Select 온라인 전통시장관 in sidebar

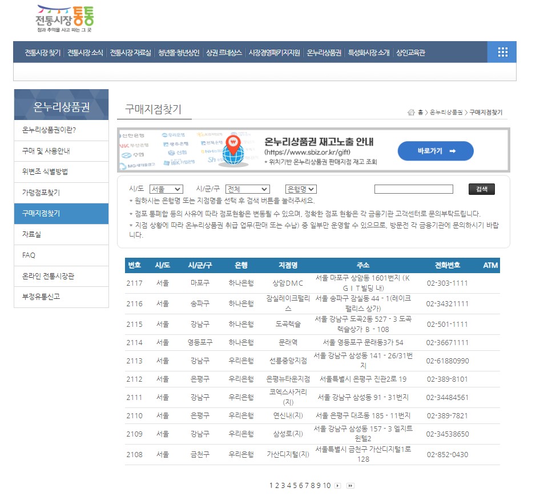click(62, 277)
